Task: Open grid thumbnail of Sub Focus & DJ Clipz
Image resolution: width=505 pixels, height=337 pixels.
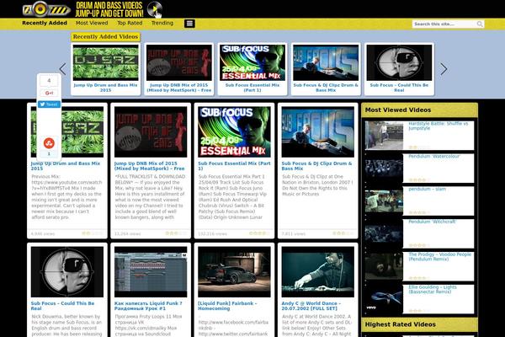Action: coord(318,132)
